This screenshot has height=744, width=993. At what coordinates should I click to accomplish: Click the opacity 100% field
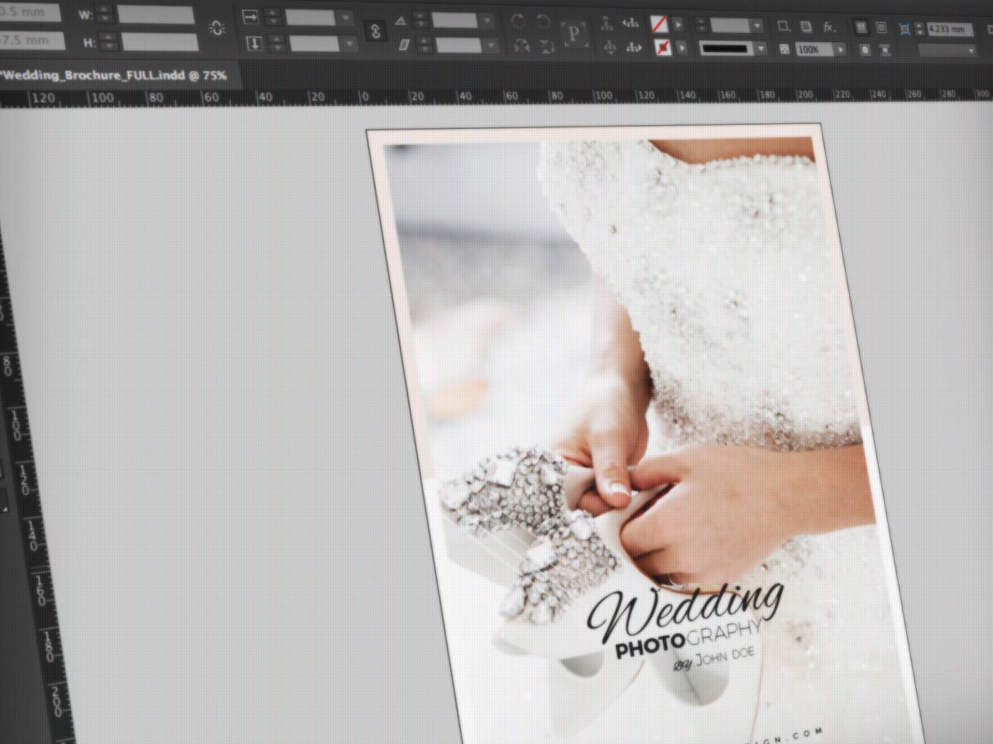point(814,50)
